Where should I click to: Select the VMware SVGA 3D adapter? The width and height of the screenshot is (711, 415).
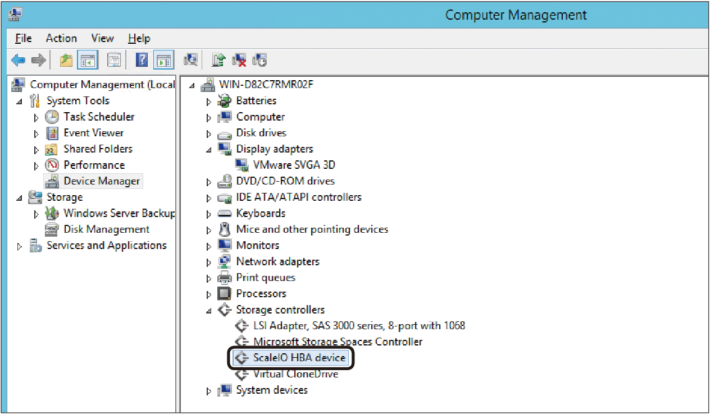[x=294, y=165]
